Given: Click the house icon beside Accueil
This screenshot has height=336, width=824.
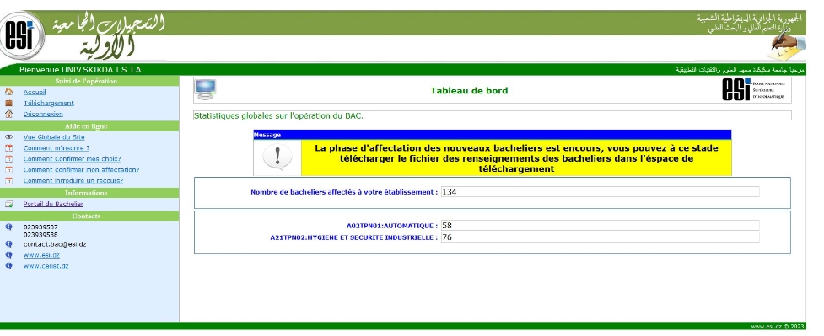Looking at the screenshot, I should 8,92.
